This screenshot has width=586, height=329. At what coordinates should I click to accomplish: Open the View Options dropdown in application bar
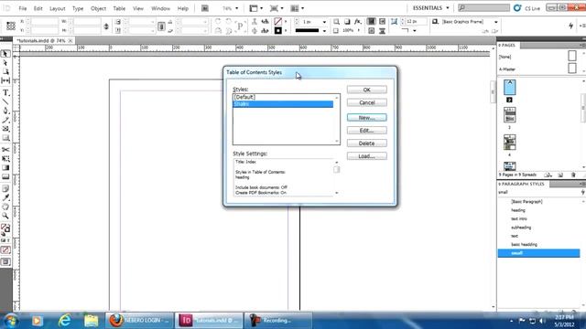click(x=256, y=8)
